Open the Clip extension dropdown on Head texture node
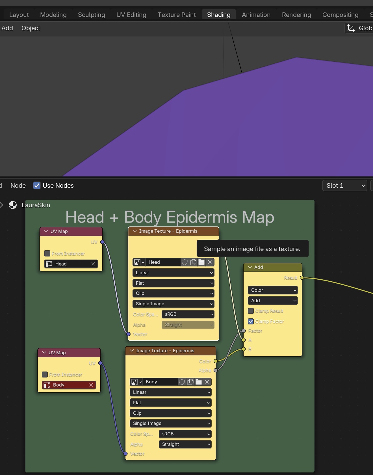Screen dimensions: 373x475 [x=173, y=293]
